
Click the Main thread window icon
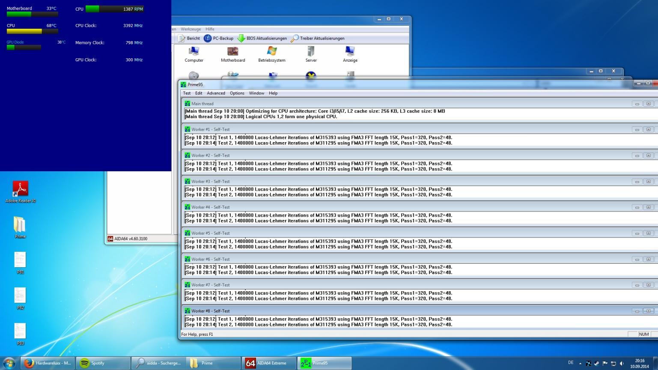[x=187, y=103]
